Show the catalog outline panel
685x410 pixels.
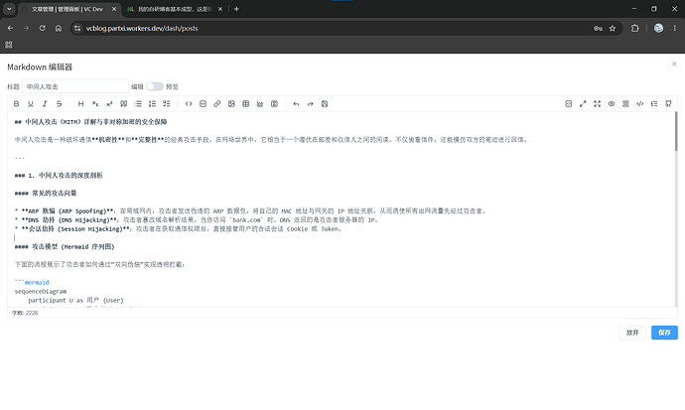[654, 104]
